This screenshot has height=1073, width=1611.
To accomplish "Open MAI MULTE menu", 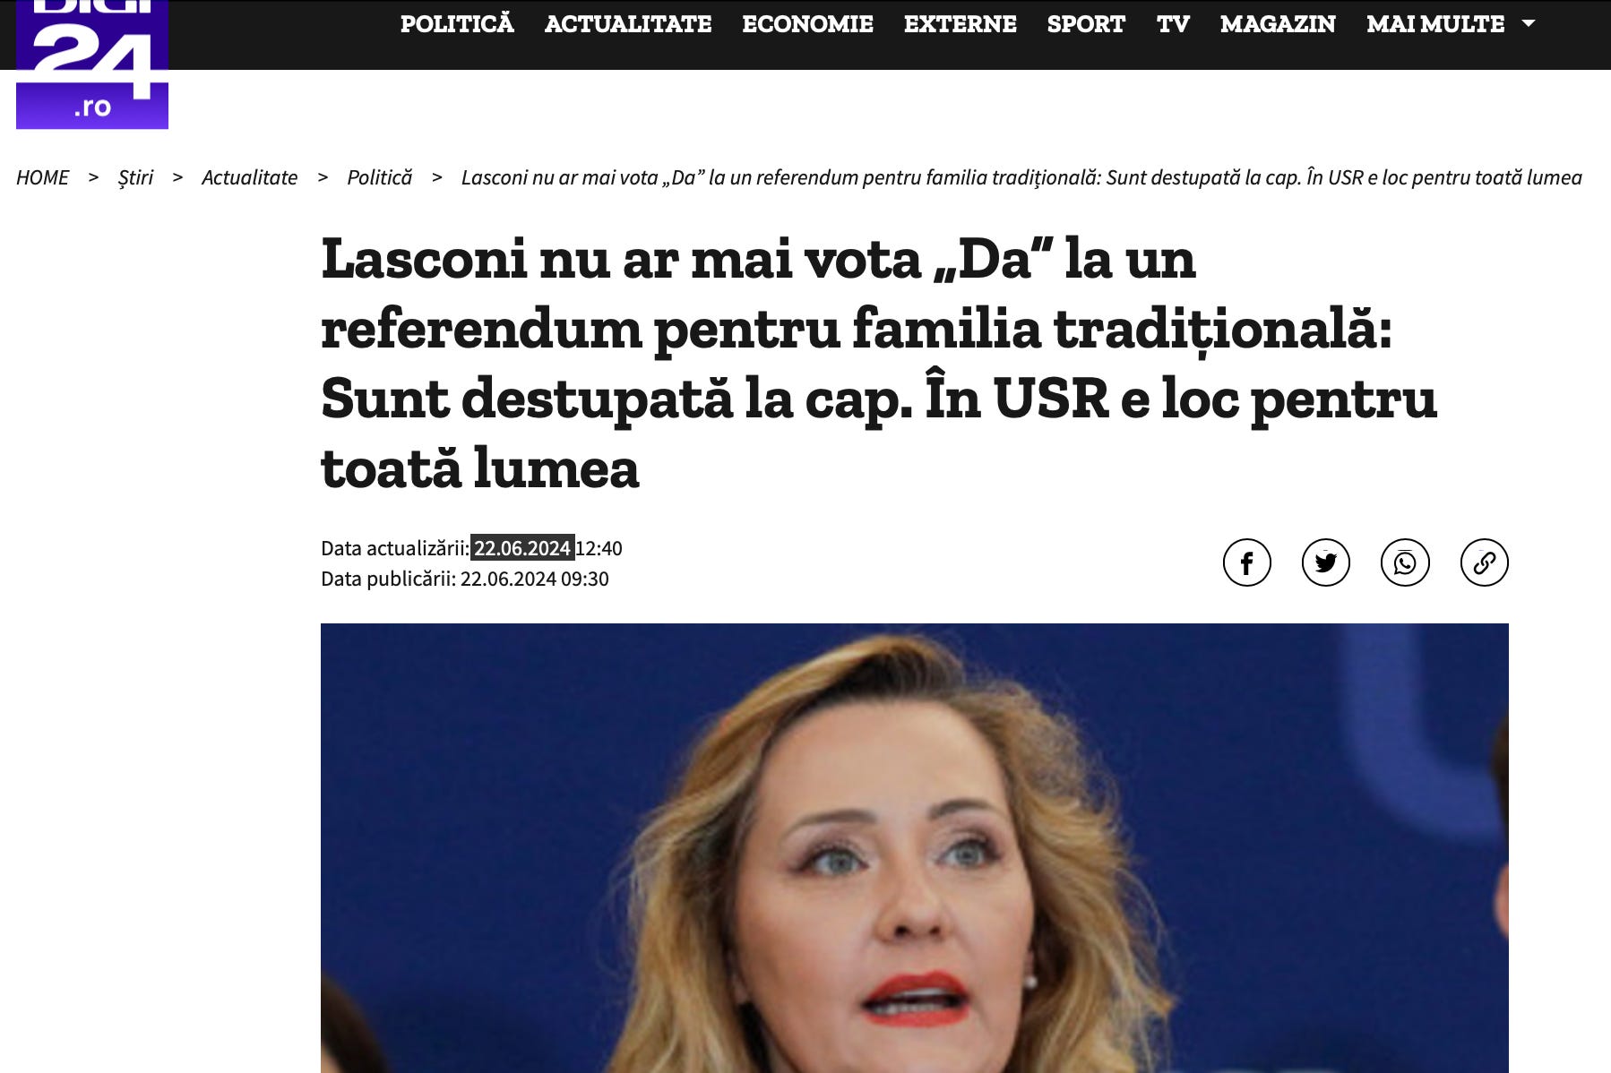I will pos(1435,24).
